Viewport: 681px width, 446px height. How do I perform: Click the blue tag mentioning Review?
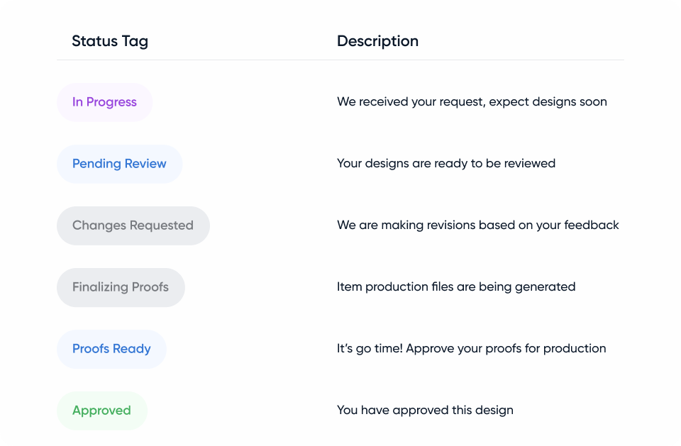click(x=119, y=164)
